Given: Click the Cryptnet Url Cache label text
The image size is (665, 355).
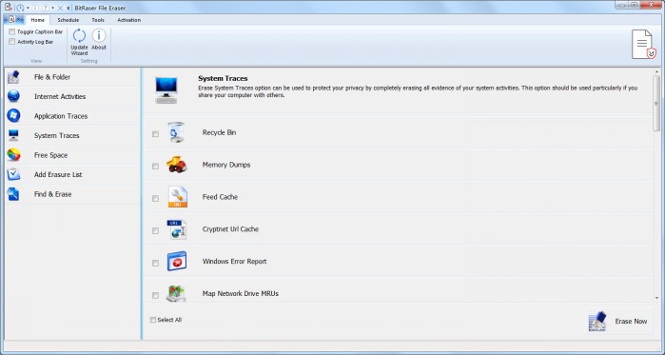Looking at the screenshot, I should [x=231, y=229].
